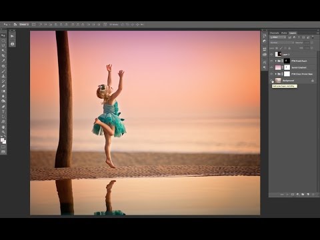Viewport: 320px width, 240px height.
Task: Toggle the layer filtering on/off switch
Action: point(313,37)
